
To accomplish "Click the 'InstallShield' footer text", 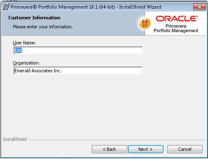I will pyautogui.click(x=15, y=139).
